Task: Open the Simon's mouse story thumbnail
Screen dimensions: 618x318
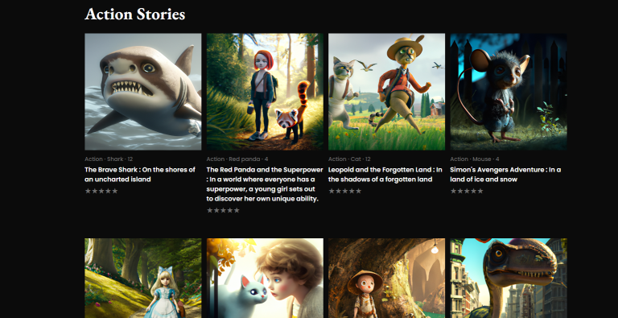Action: click(509, 92)
